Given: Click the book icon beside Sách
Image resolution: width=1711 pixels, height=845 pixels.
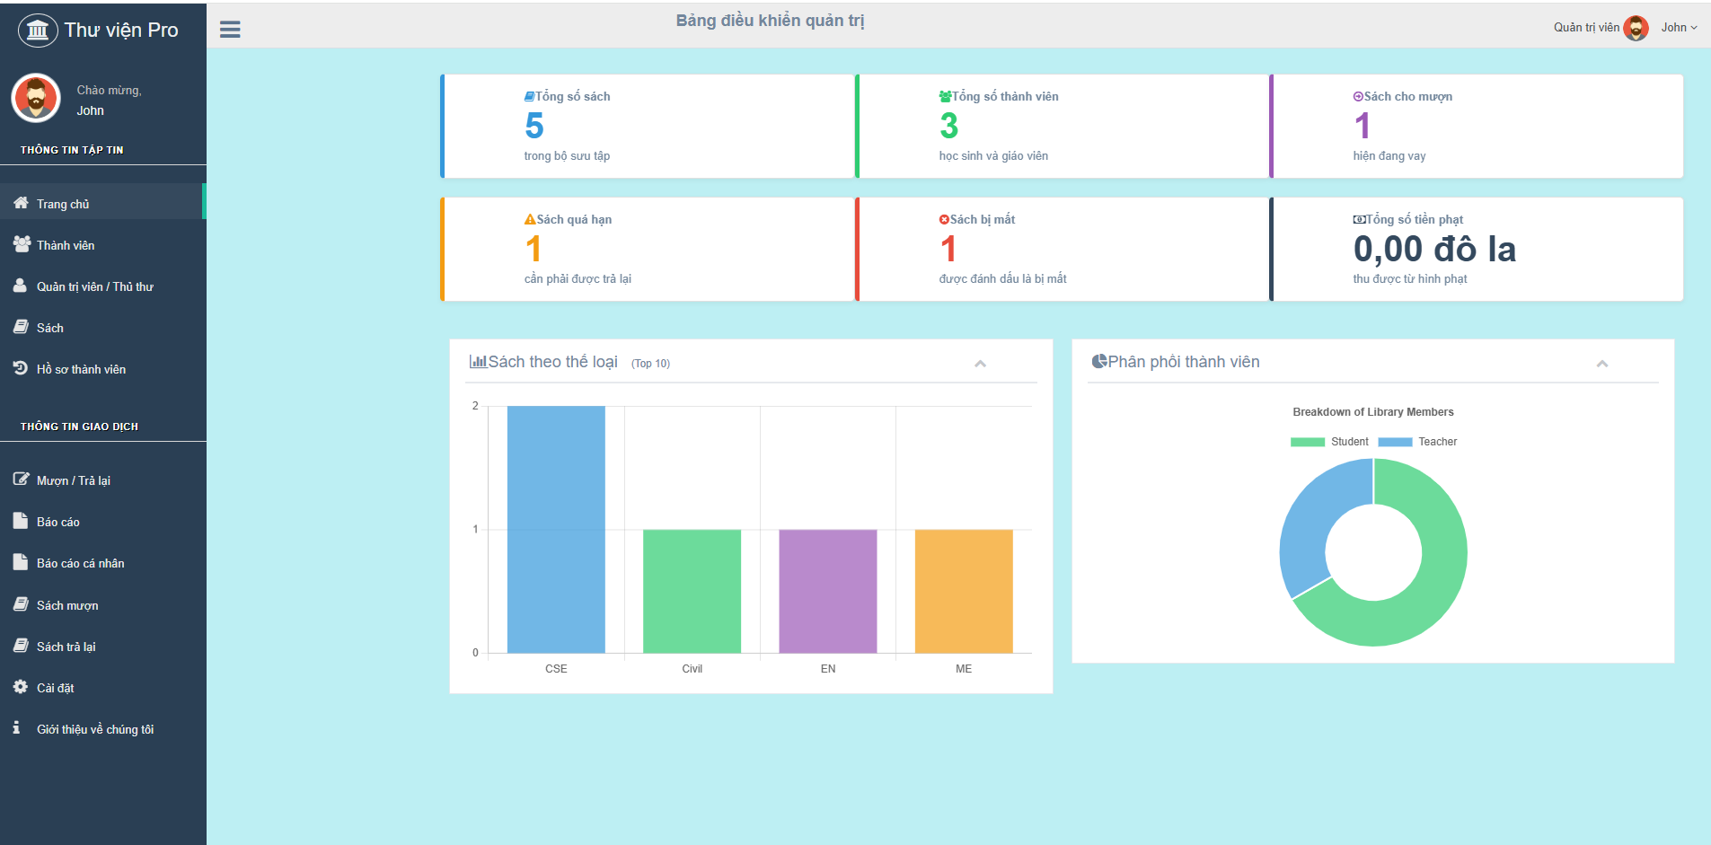Looking at the screenshot, I should click(x=21, y=327).
